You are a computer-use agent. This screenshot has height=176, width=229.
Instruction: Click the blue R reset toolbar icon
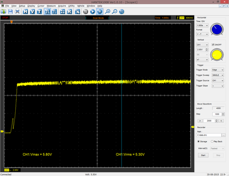click(69, 11)
